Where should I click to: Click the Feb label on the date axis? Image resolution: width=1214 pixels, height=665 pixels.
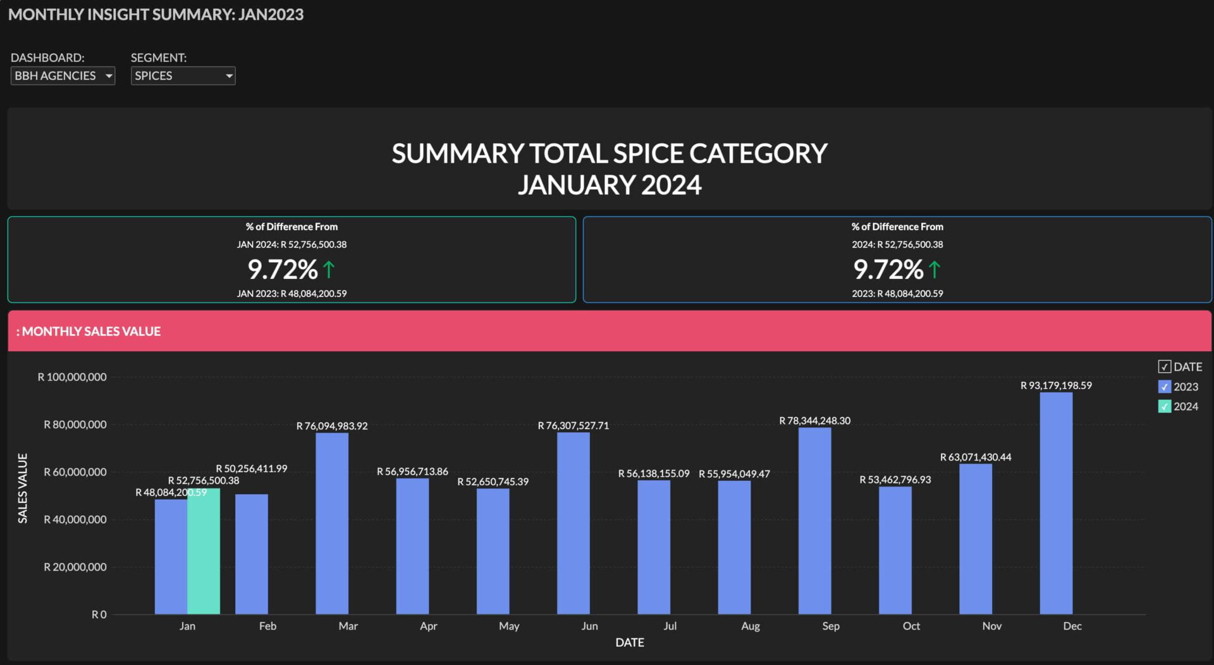click(x=267, y=626)
